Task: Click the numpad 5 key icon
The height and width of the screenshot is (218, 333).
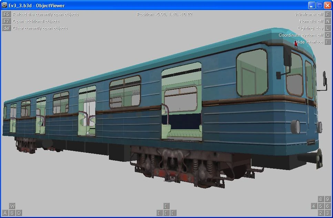Action: [321, 206]
